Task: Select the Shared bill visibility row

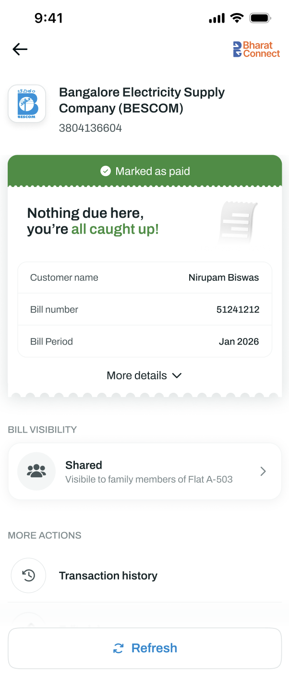Action: [144, 471]
